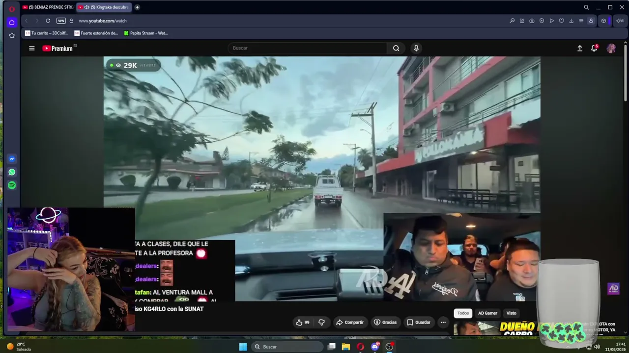Open Opera downloads icon
This screenshot has height=353, width=629.
tap(571, 21)
